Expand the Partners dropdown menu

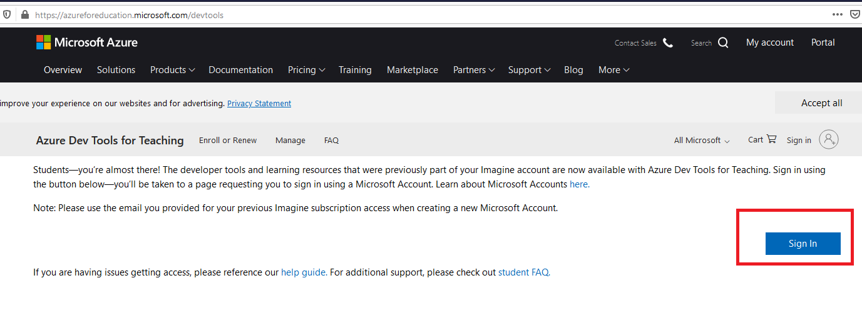click(x=474, y=70)
